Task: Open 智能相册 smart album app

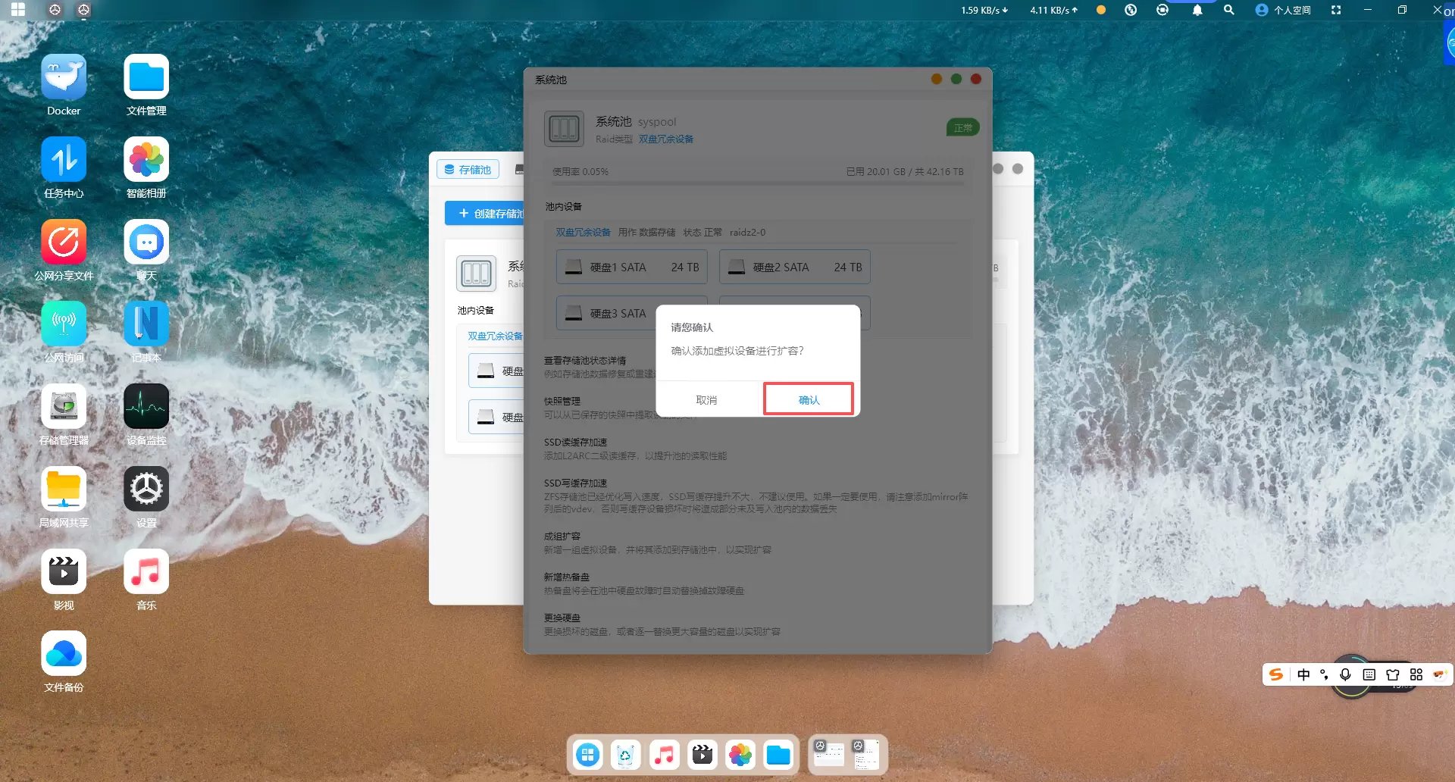Action: pyautogui.click(x=146, y=160)
